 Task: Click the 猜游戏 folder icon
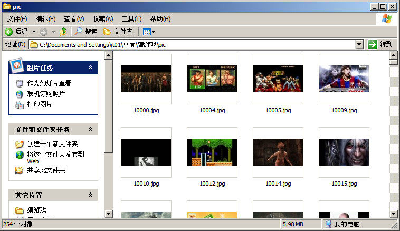click(20, 210)
